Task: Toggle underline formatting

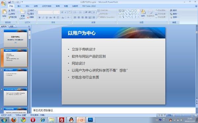Action: (x=47, y=17)
